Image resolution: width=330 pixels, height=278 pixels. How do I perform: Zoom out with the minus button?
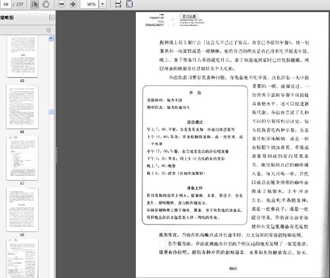point(62,4)
